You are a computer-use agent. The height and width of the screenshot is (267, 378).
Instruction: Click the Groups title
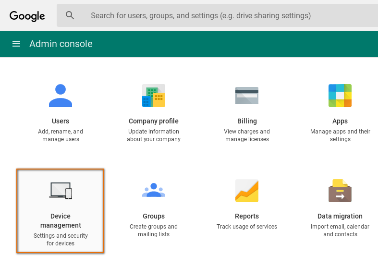pyautogui.click(x=154, y=217)
